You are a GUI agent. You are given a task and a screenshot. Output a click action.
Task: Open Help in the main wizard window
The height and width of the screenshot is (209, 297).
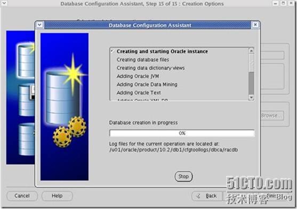(57, 196)
